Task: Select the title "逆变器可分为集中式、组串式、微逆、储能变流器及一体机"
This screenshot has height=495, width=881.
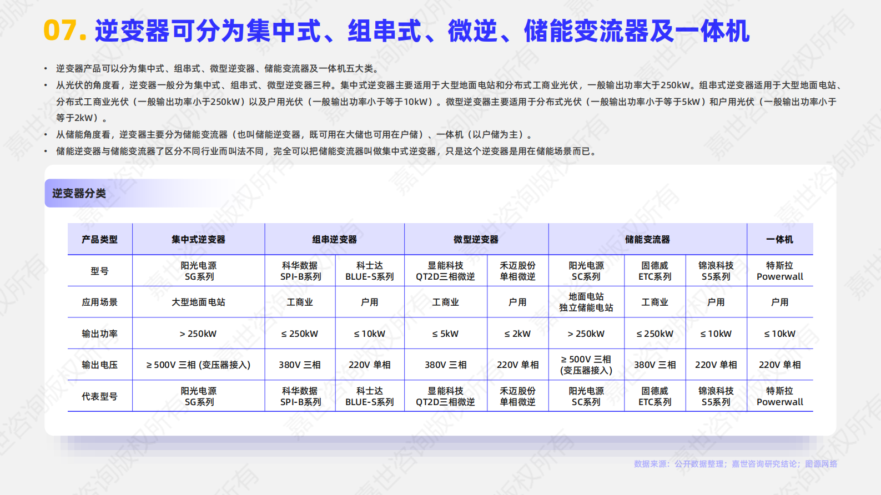Action: 422,31
